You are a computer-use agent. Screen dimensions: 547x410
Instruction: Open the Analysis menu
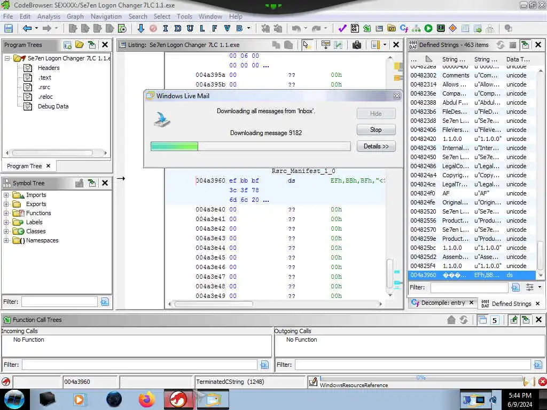49,17
